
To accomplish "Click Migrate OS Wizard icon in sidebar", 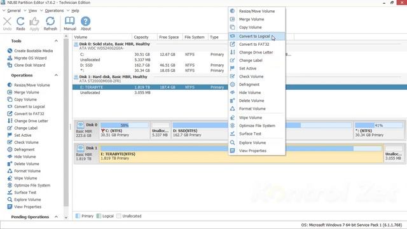I will click(x=10, y=58).
